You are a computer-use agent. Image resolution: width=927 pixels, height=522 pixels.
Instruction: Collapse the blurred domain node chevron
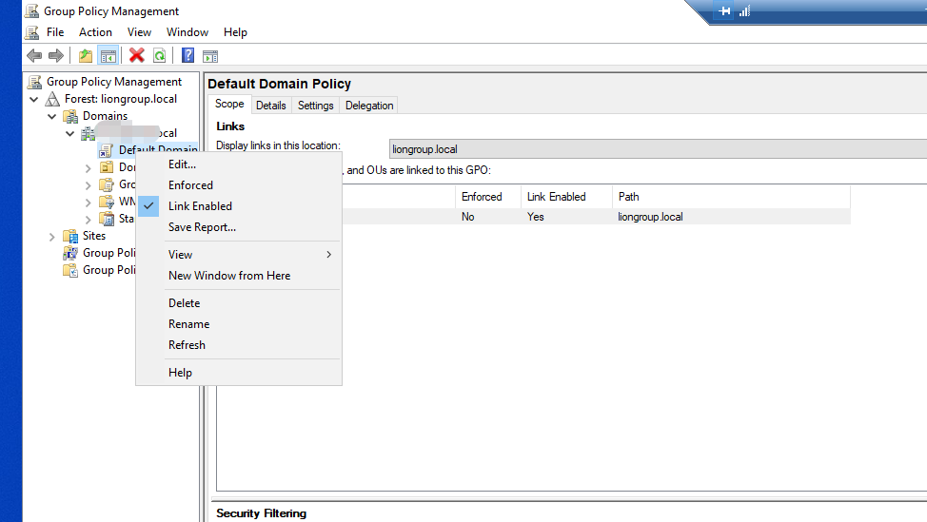[x=69, y=133]
